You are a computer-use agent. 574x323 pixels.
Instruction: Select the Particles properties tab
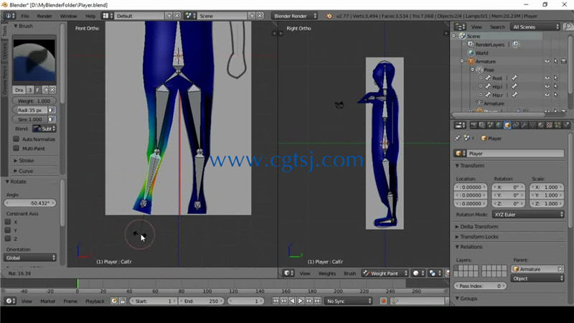[557, 125]
